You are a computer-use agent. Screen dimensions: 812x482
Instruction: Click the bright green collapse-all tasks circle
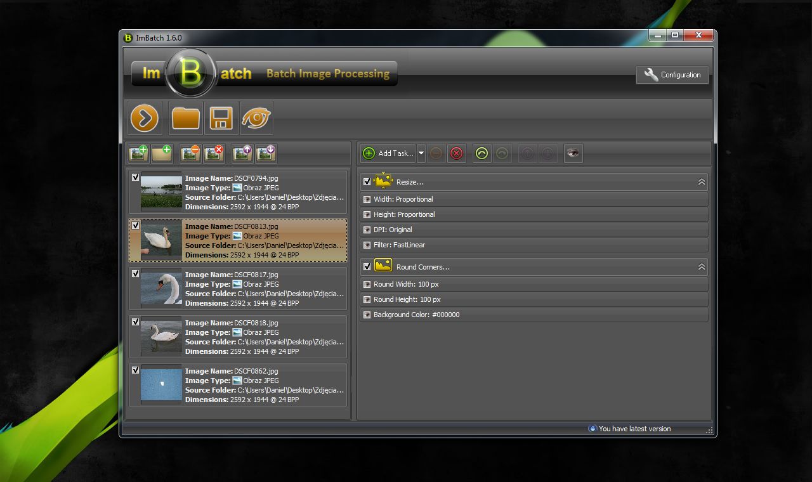point(482,153)
